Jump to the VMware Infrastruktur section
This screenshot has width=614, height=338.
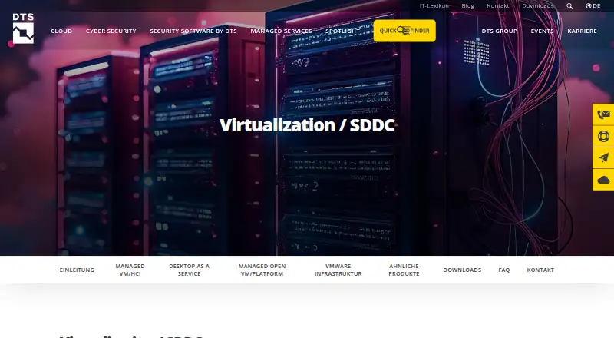click(338, 270)
